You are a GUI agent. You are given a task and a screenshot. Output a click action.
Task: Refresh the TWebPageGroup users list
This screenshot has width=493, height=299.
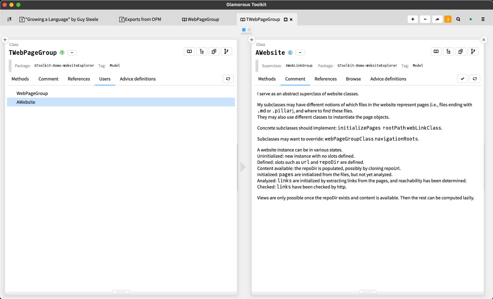point(228,79)
